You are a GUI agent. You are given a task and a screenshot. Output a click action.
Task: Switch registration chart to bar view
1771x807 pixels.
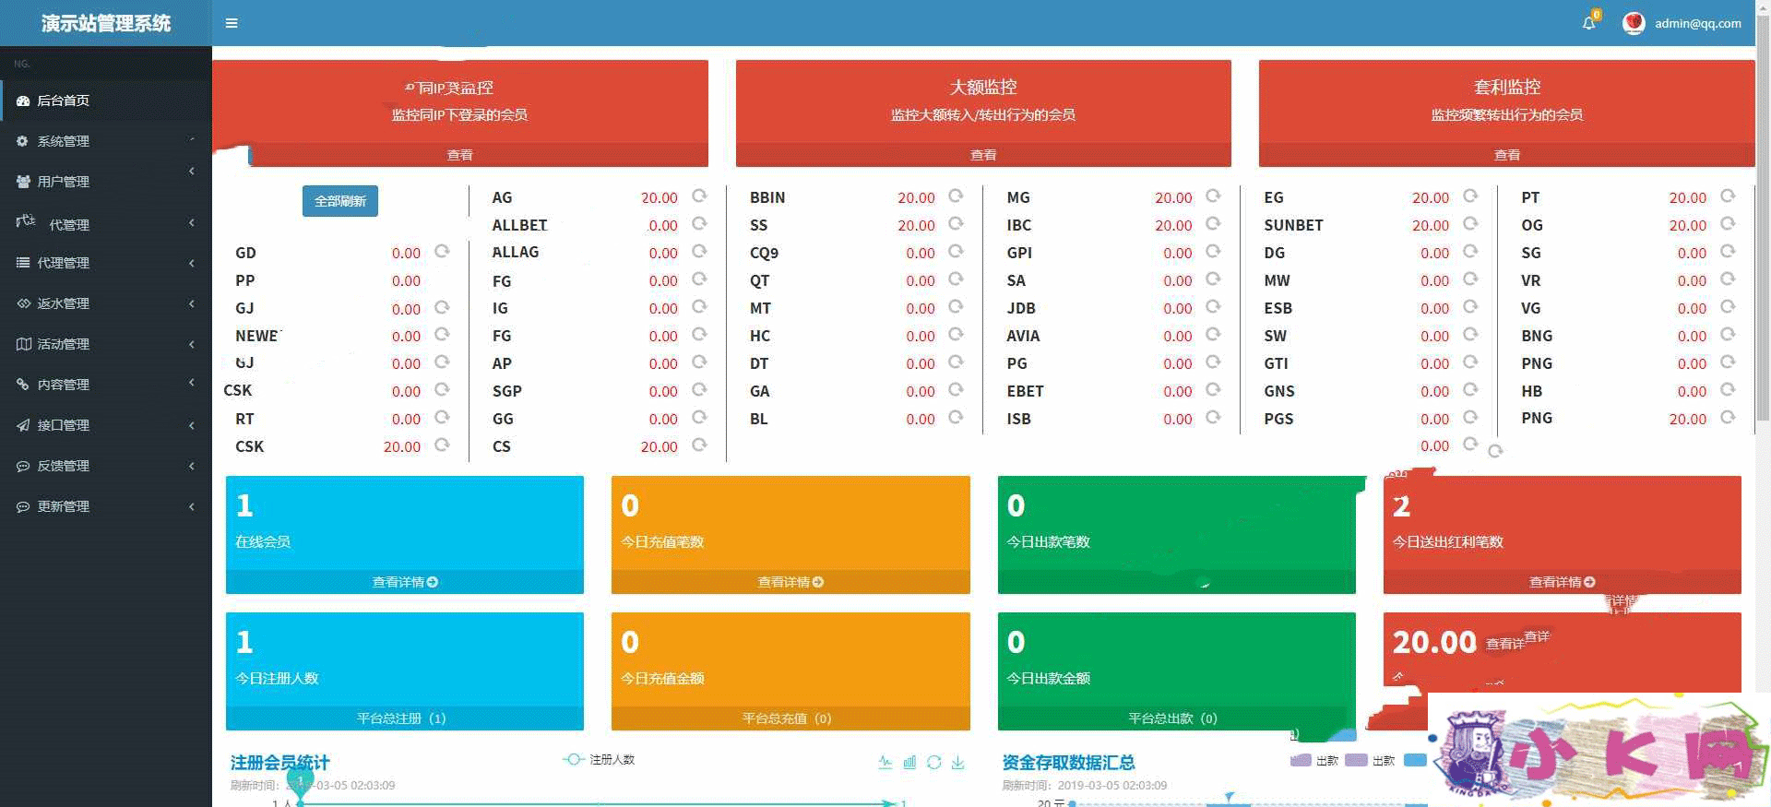coord(909,762)
